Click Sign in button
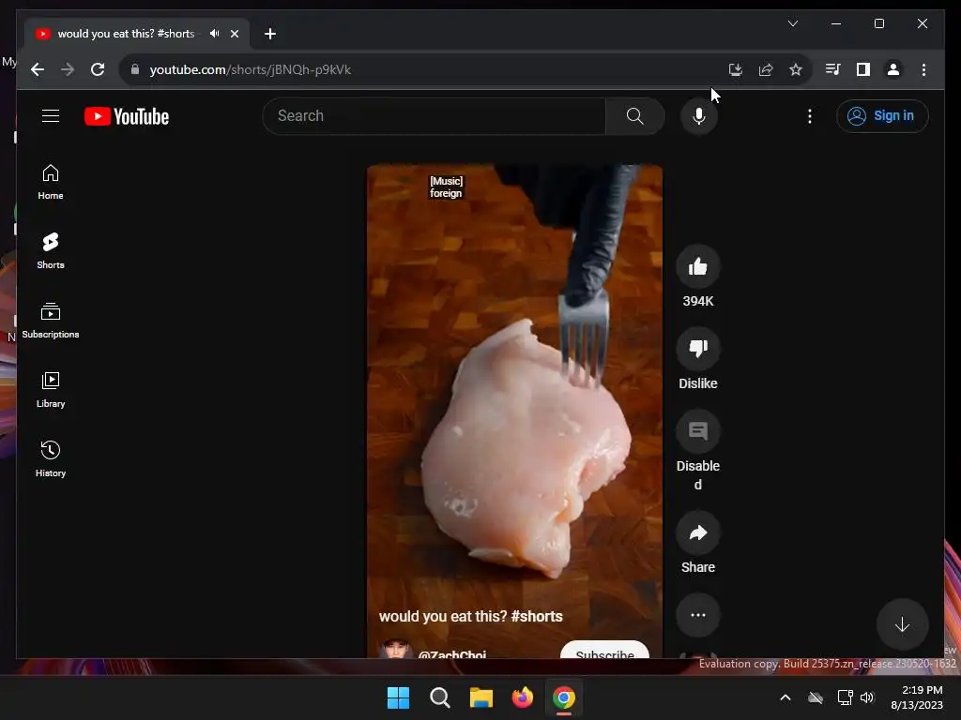Image resolution: width=961 pixels, height=720 pixels. [882, 115]
